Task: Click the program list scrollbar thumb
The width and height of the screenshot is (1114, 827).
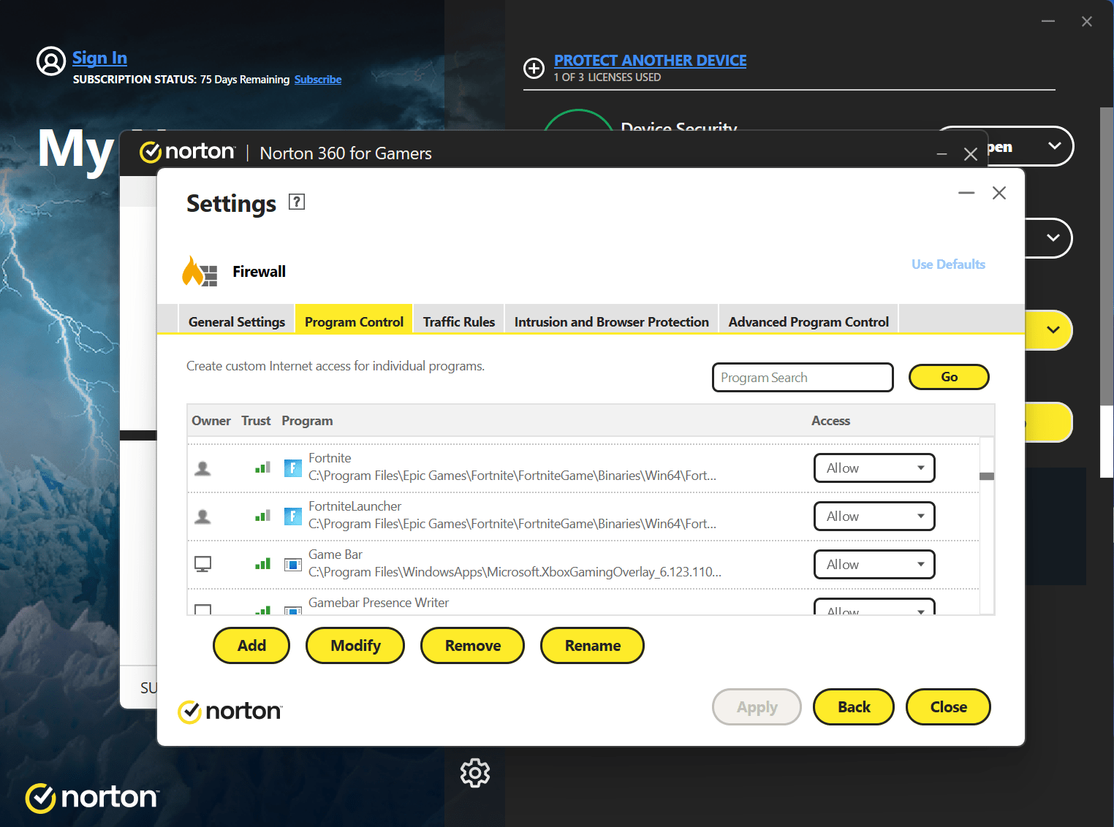Action: [986, 476]
